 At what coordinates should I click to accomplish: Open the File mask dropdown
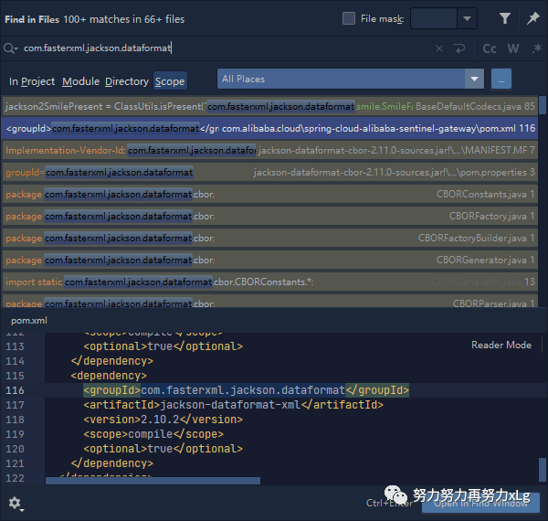pos(467,18)
